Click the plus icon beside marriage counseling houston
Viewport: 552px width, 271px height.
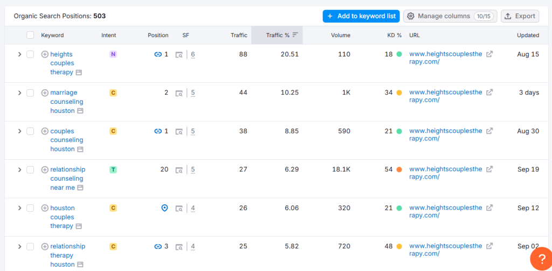click(x=45, y=92)
